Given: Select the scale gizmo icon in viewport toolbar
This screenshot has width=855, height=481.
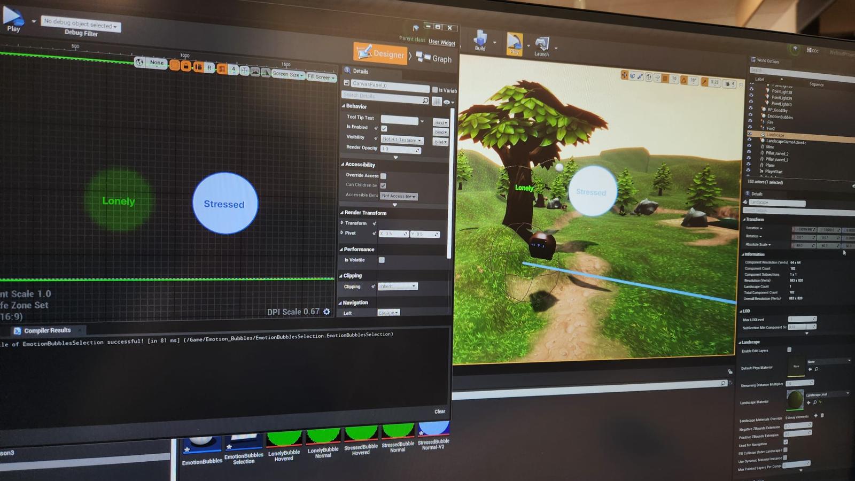Looking at the screenshot, I should (x=640, y=76).
